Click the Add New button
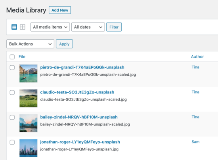The width and height of the screenshot is (218, 160). click(60, 10)
